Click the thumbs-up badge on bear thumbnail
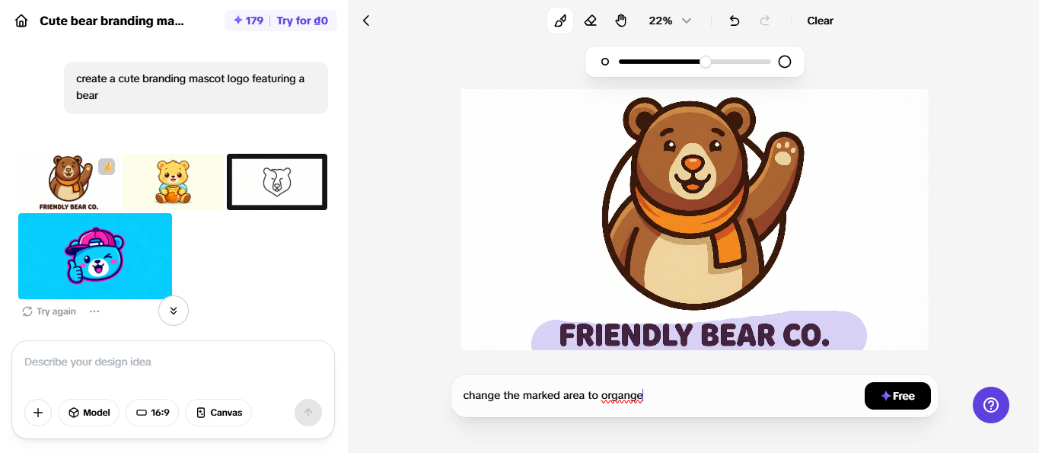This screenshot has height=453, width=1039. point(107,167)
